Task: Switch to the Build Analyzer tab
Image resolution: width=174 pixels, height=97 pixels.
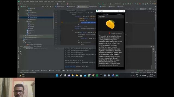Action: point(38,47)
